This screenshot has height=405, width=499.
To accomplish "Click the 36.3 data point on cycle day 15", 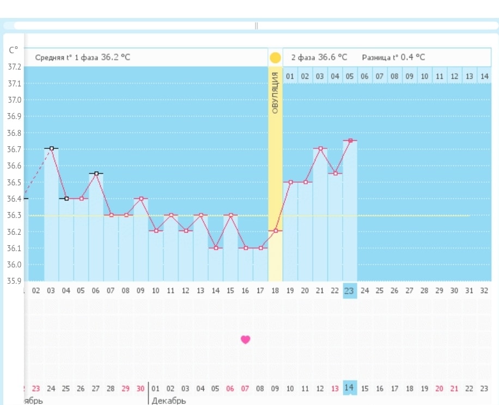I will click(231, 215).
